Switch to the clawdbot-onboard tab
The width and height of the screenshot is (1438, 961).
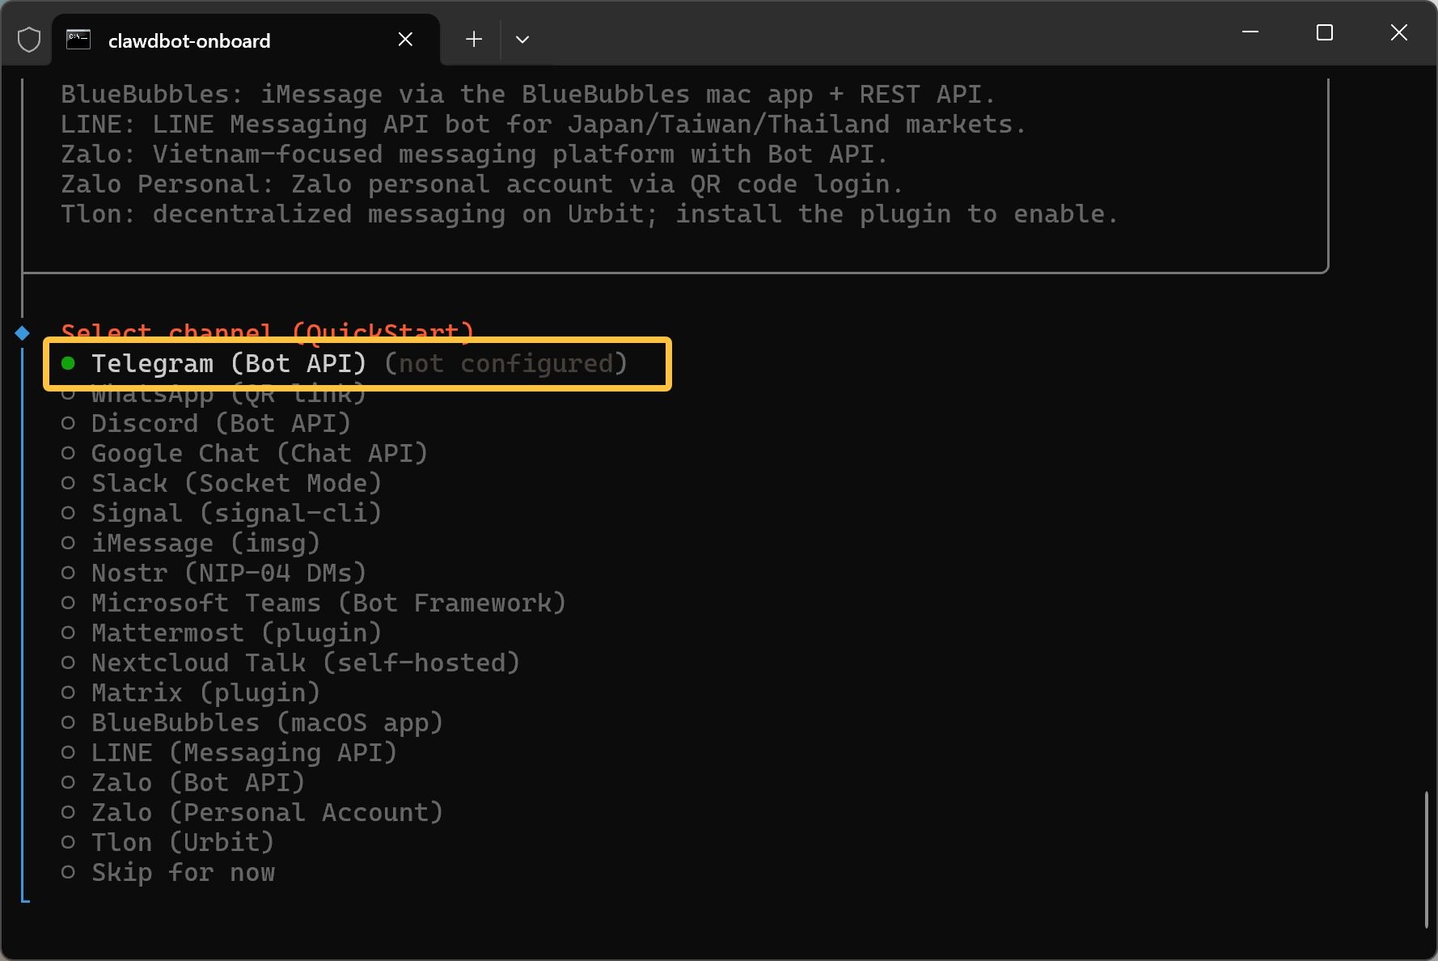[x=189, y=41]
